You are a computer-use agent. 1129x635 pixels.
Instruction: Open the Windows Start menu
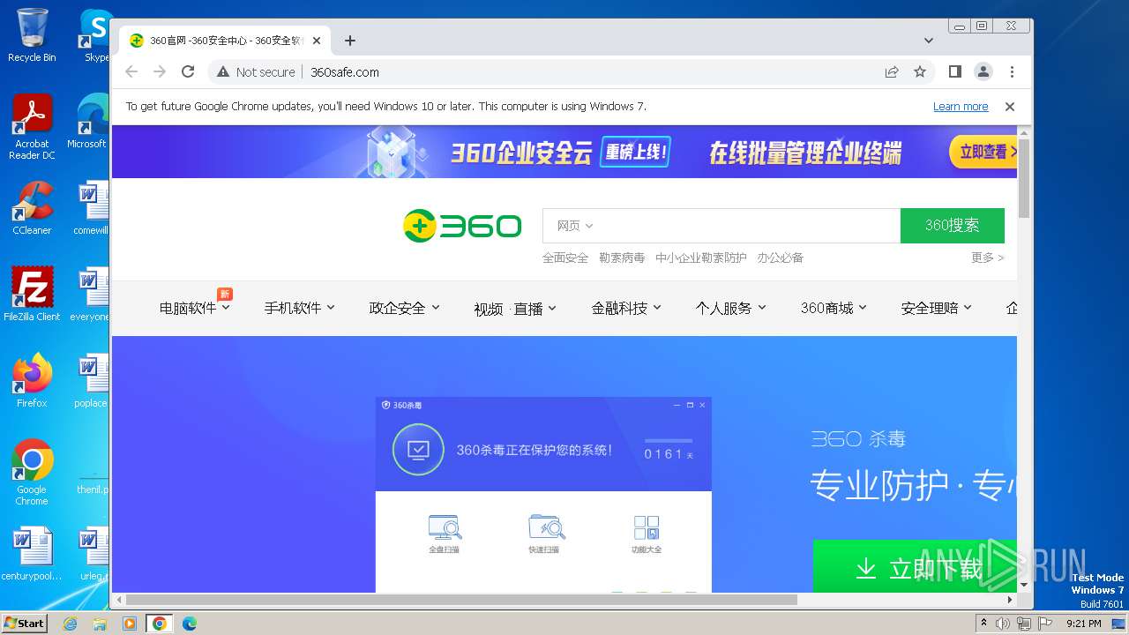[24, 624]
